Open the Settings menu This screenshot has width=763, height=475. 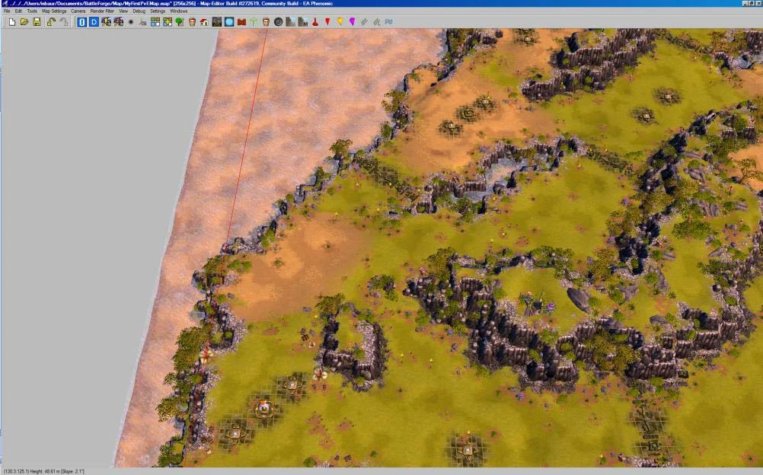click(158, 11)
